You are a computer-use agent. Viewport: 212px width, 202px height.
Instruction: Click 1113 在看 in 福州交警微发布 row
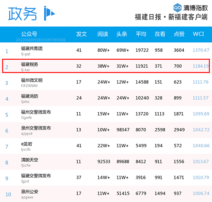(x=159, y=114)
